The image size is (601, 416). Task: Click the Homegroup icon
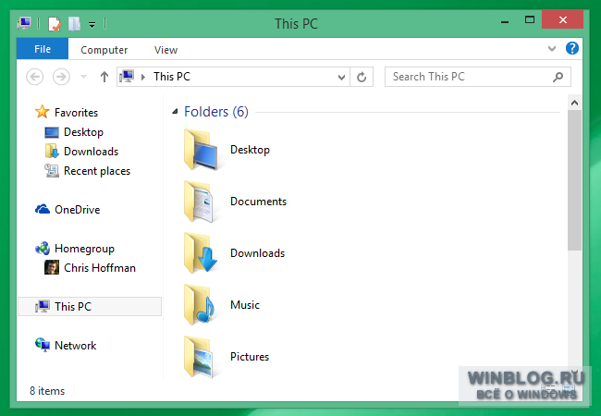(43, 249)
